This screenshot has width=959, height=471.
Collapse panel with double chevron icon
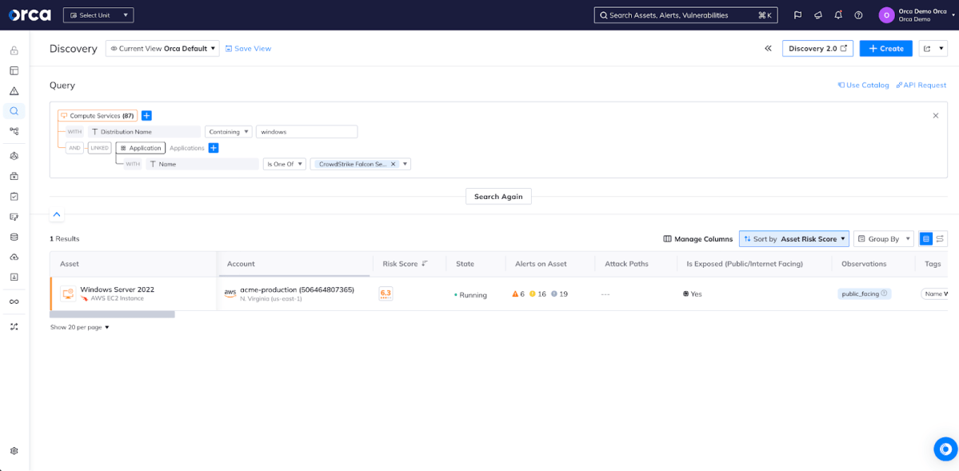pyautogui.click(x=768, y=48)
